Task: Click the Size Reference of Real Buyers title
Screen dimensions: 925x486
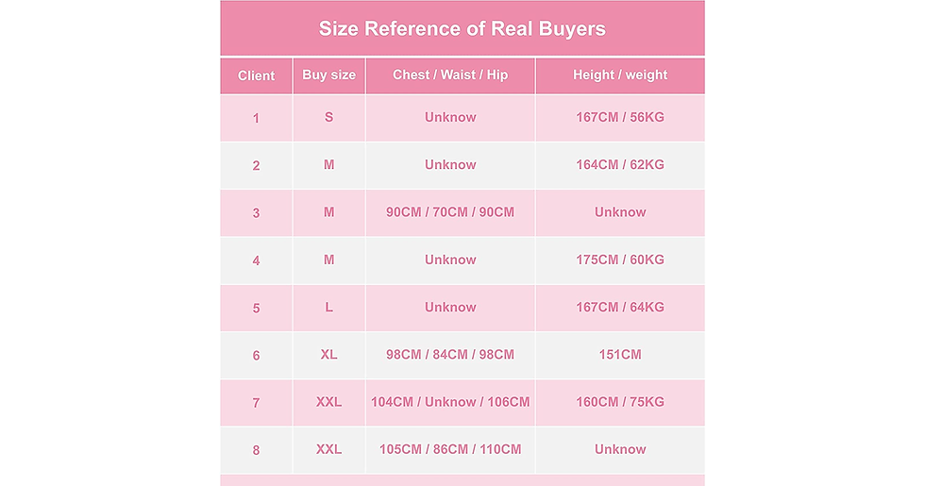Action: pyautogui.click(x=462, y=29)
